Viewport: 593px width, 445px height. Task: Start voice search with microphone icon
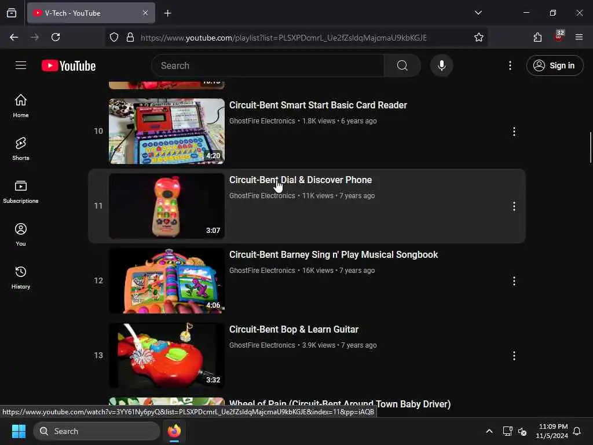coord(441,65)
